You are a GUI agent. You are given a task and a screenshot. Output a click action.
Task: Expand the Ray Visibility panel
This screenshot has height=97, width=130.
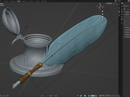point(127,30)
